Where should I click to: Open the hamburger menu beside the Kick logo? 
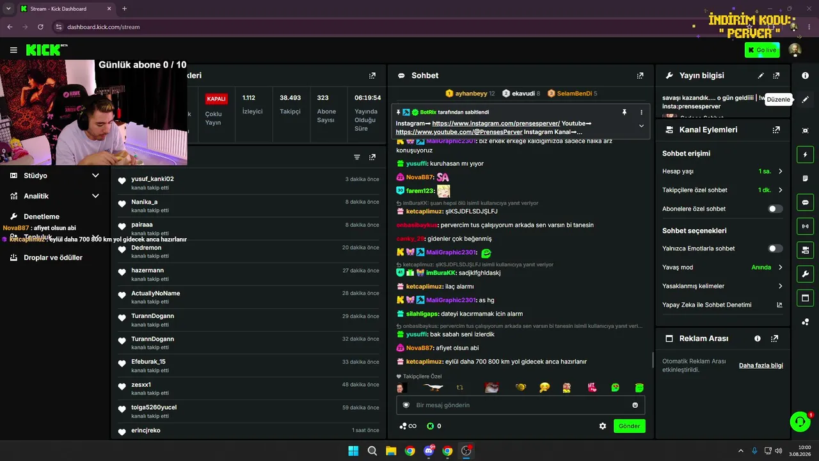[13, 50]
